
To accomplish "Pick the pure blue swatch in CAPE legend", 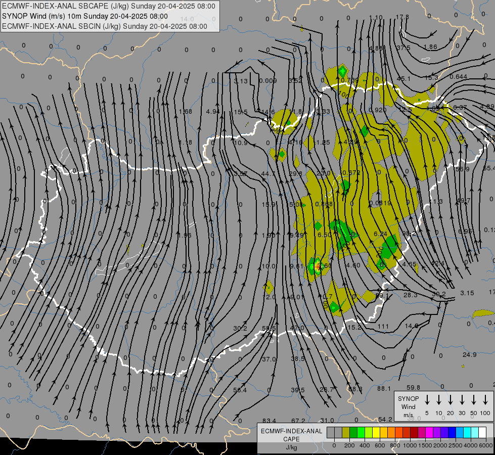I will coord(452,432).
